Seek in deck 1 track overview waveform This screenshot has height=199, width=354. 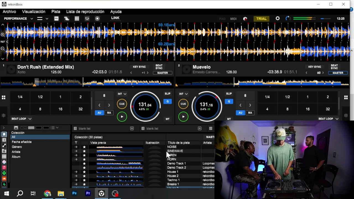(86, 82)
